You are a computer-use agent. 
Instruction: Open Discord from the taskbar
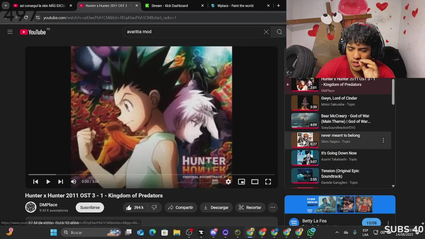213,232
